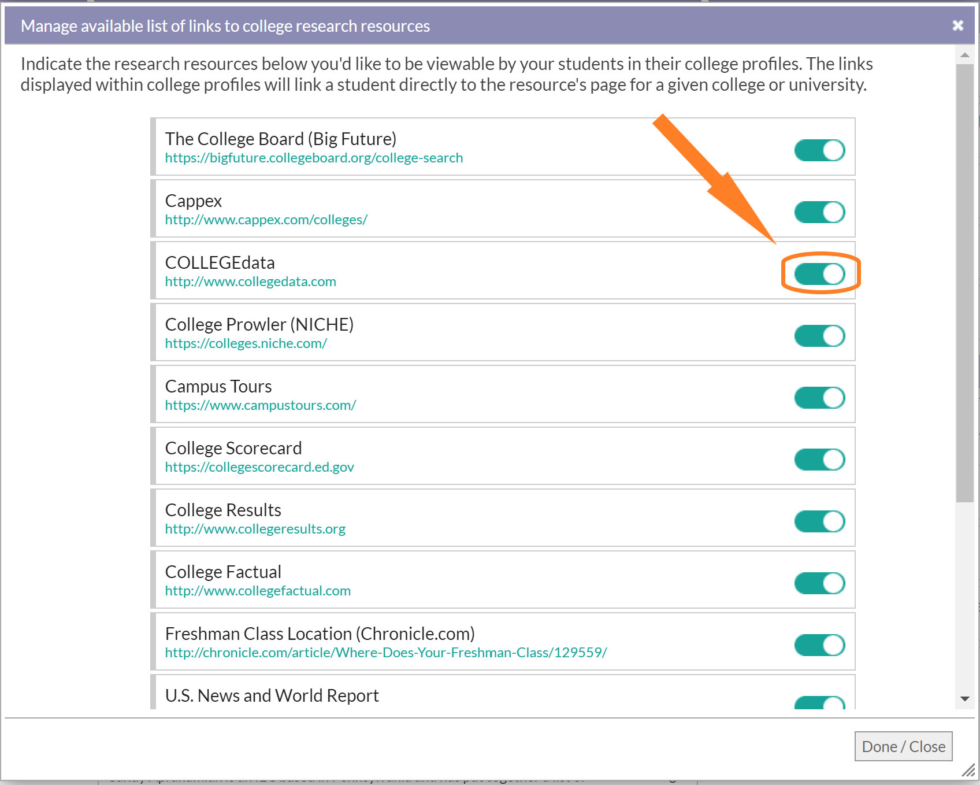The height and width of the screenshot is (785, 980).
Task: Select the 'College Results' title text
Action: tap(223, 510)
